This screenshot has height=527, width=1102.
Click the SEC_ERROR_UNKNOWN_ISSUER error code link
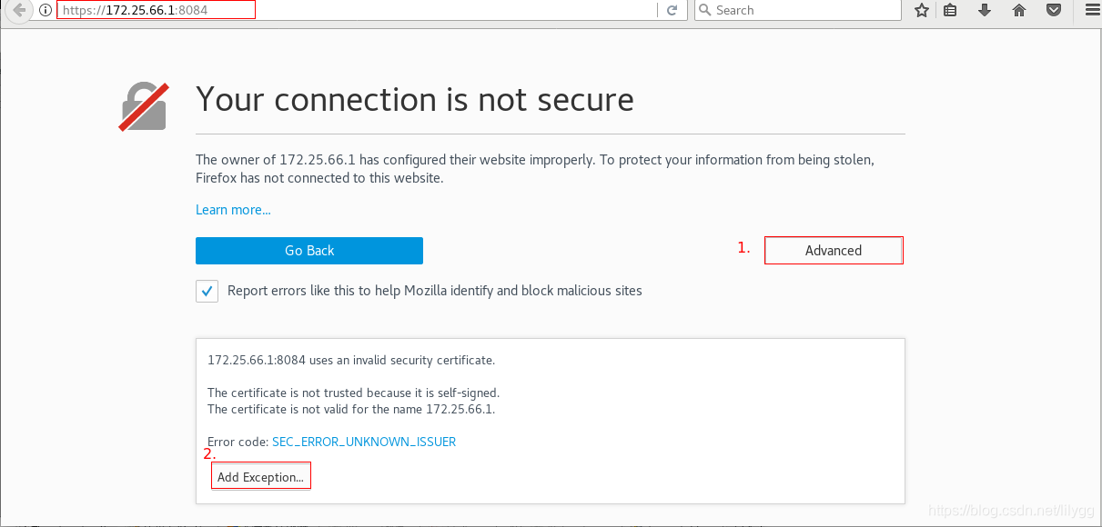[x=364, y=442]
